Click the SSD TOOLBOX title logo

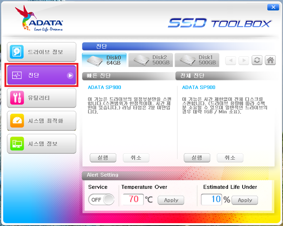(220, 23)
